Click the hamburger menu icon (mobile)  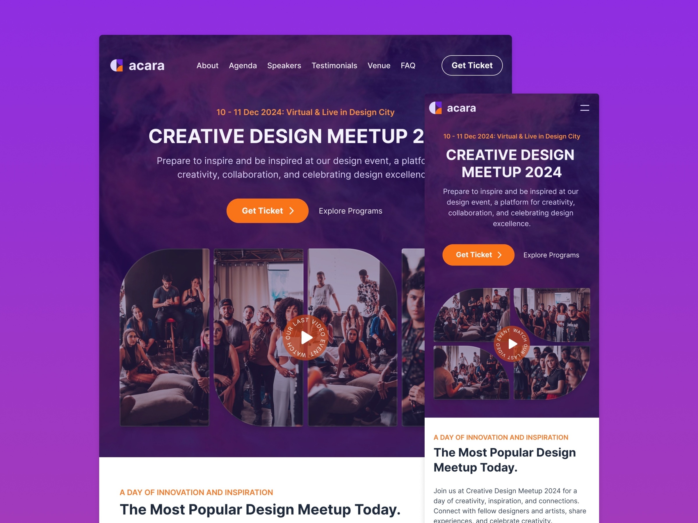[x=585, y=108]
